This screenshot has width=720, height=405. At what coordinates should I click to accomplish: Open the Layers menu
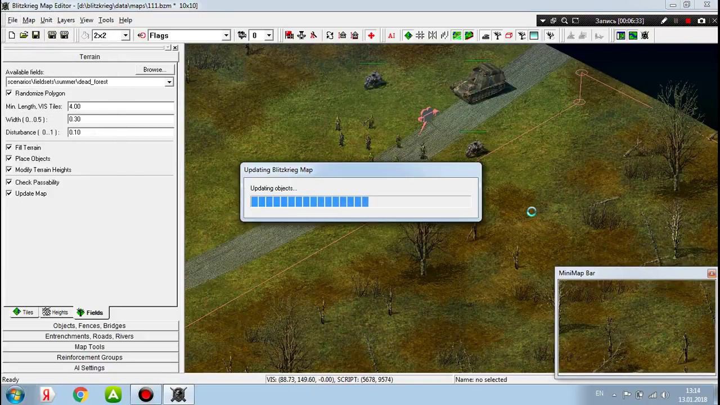[66, 20]
